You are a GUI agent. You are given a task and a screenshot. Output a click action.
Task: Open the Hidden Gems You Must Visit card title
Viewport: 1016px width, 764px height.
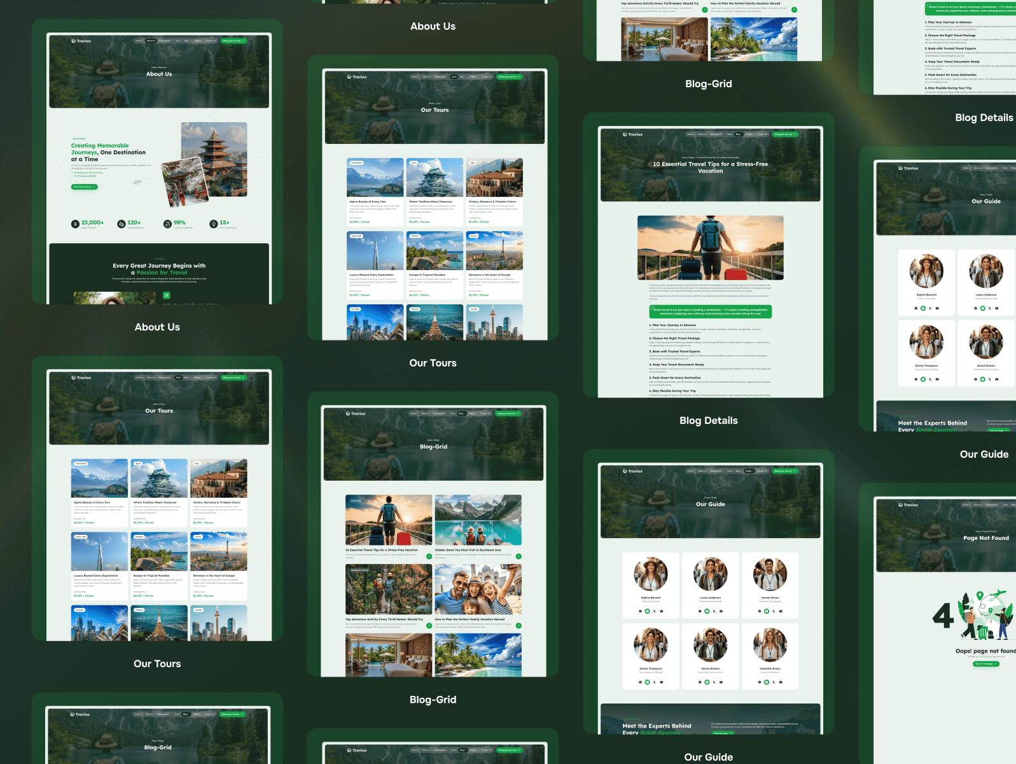[x=468, y=550]
